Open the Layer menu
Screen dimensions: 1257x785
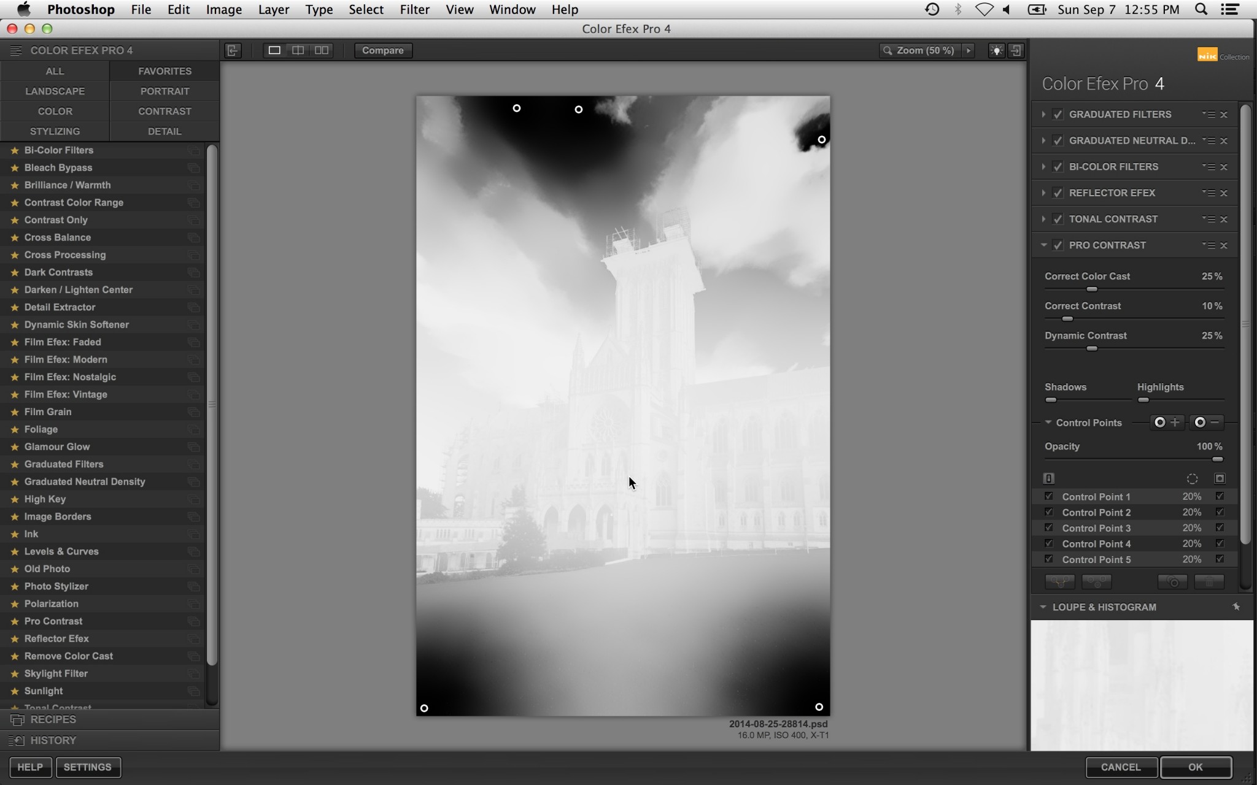(273, 9)
